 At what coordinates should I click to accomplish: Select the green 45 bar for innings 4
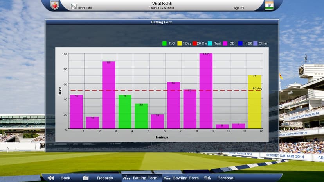point(125,112)
